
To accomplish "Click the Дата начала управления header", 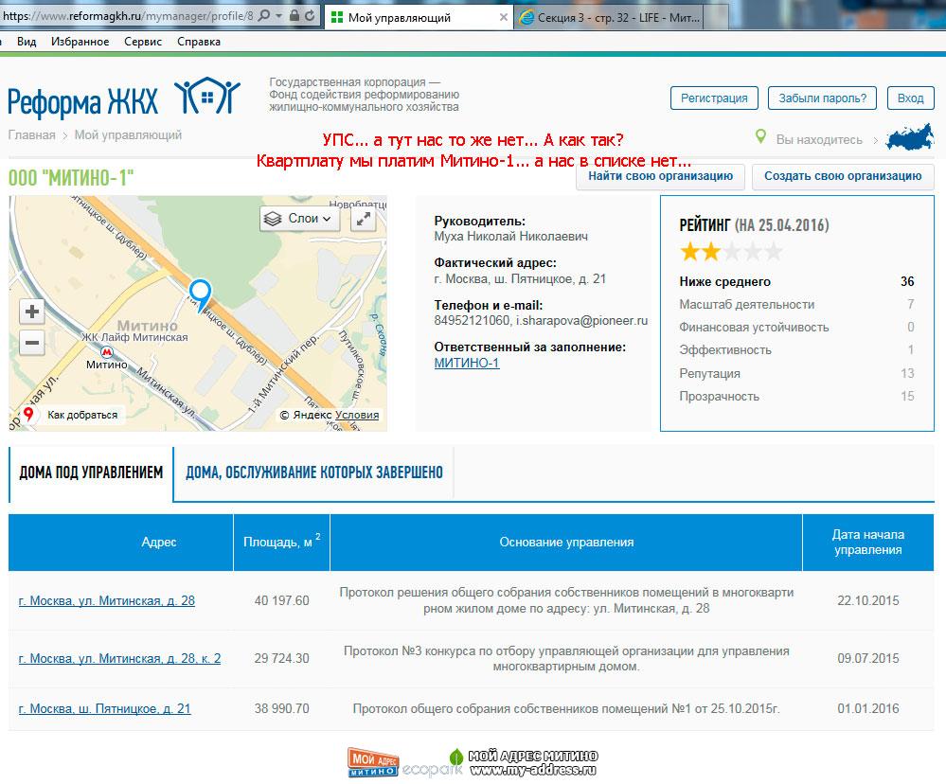I will 868,543.
